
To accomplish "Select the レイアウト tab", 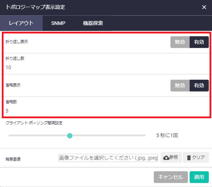I will (x=21, y=23).
